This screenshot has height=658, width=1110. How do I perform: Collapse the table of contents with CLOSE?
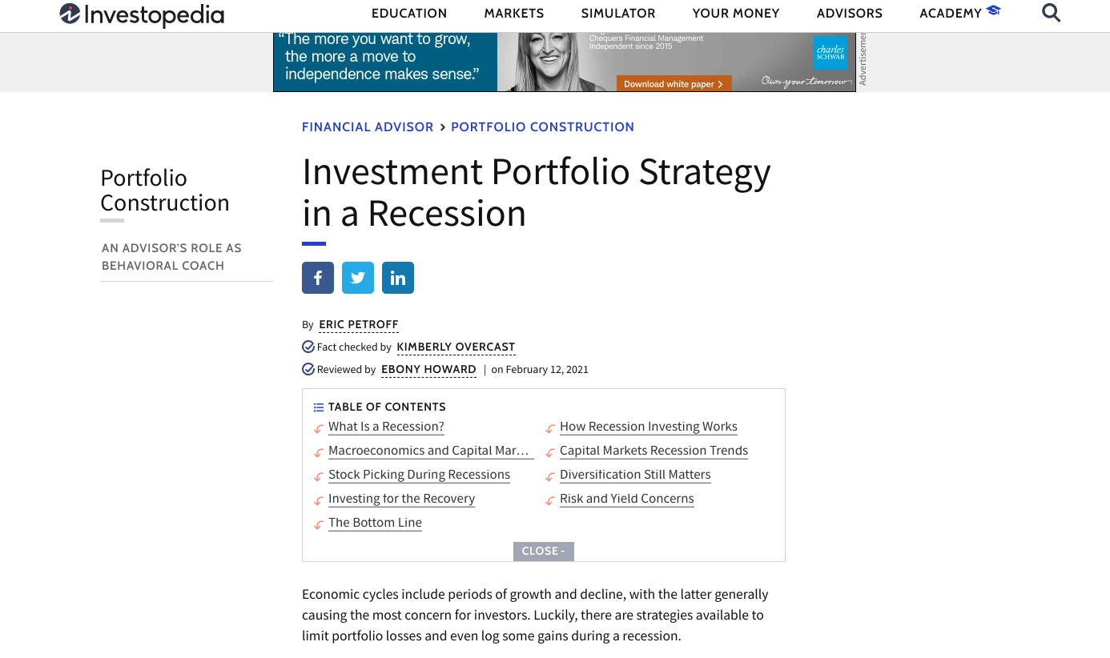tap(543, 551)
